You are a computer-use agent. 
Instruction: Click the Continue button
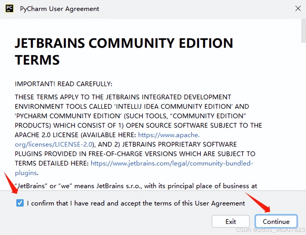point(276,221)
